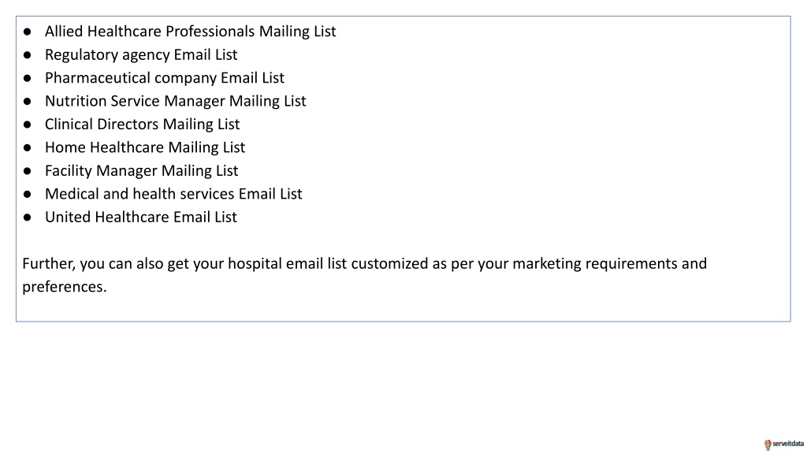Screen dimensions: 807x454
Task: Click the bullet beside United Healthcare Email List
Action: click(28, 218)
